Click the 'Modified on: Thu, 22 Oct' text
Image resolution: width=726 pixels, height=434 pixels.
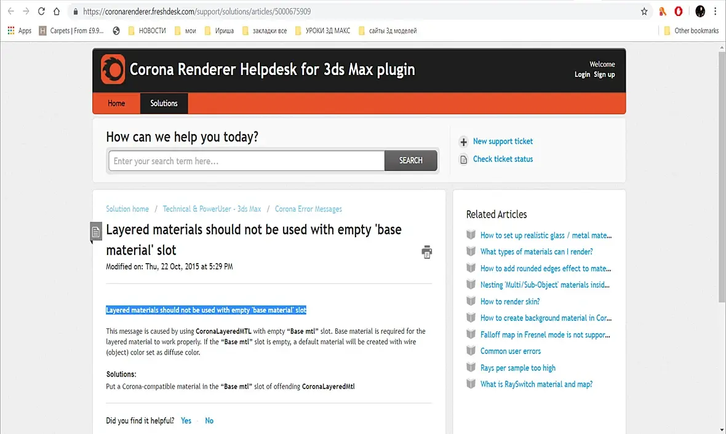click(x=169, y=267)
